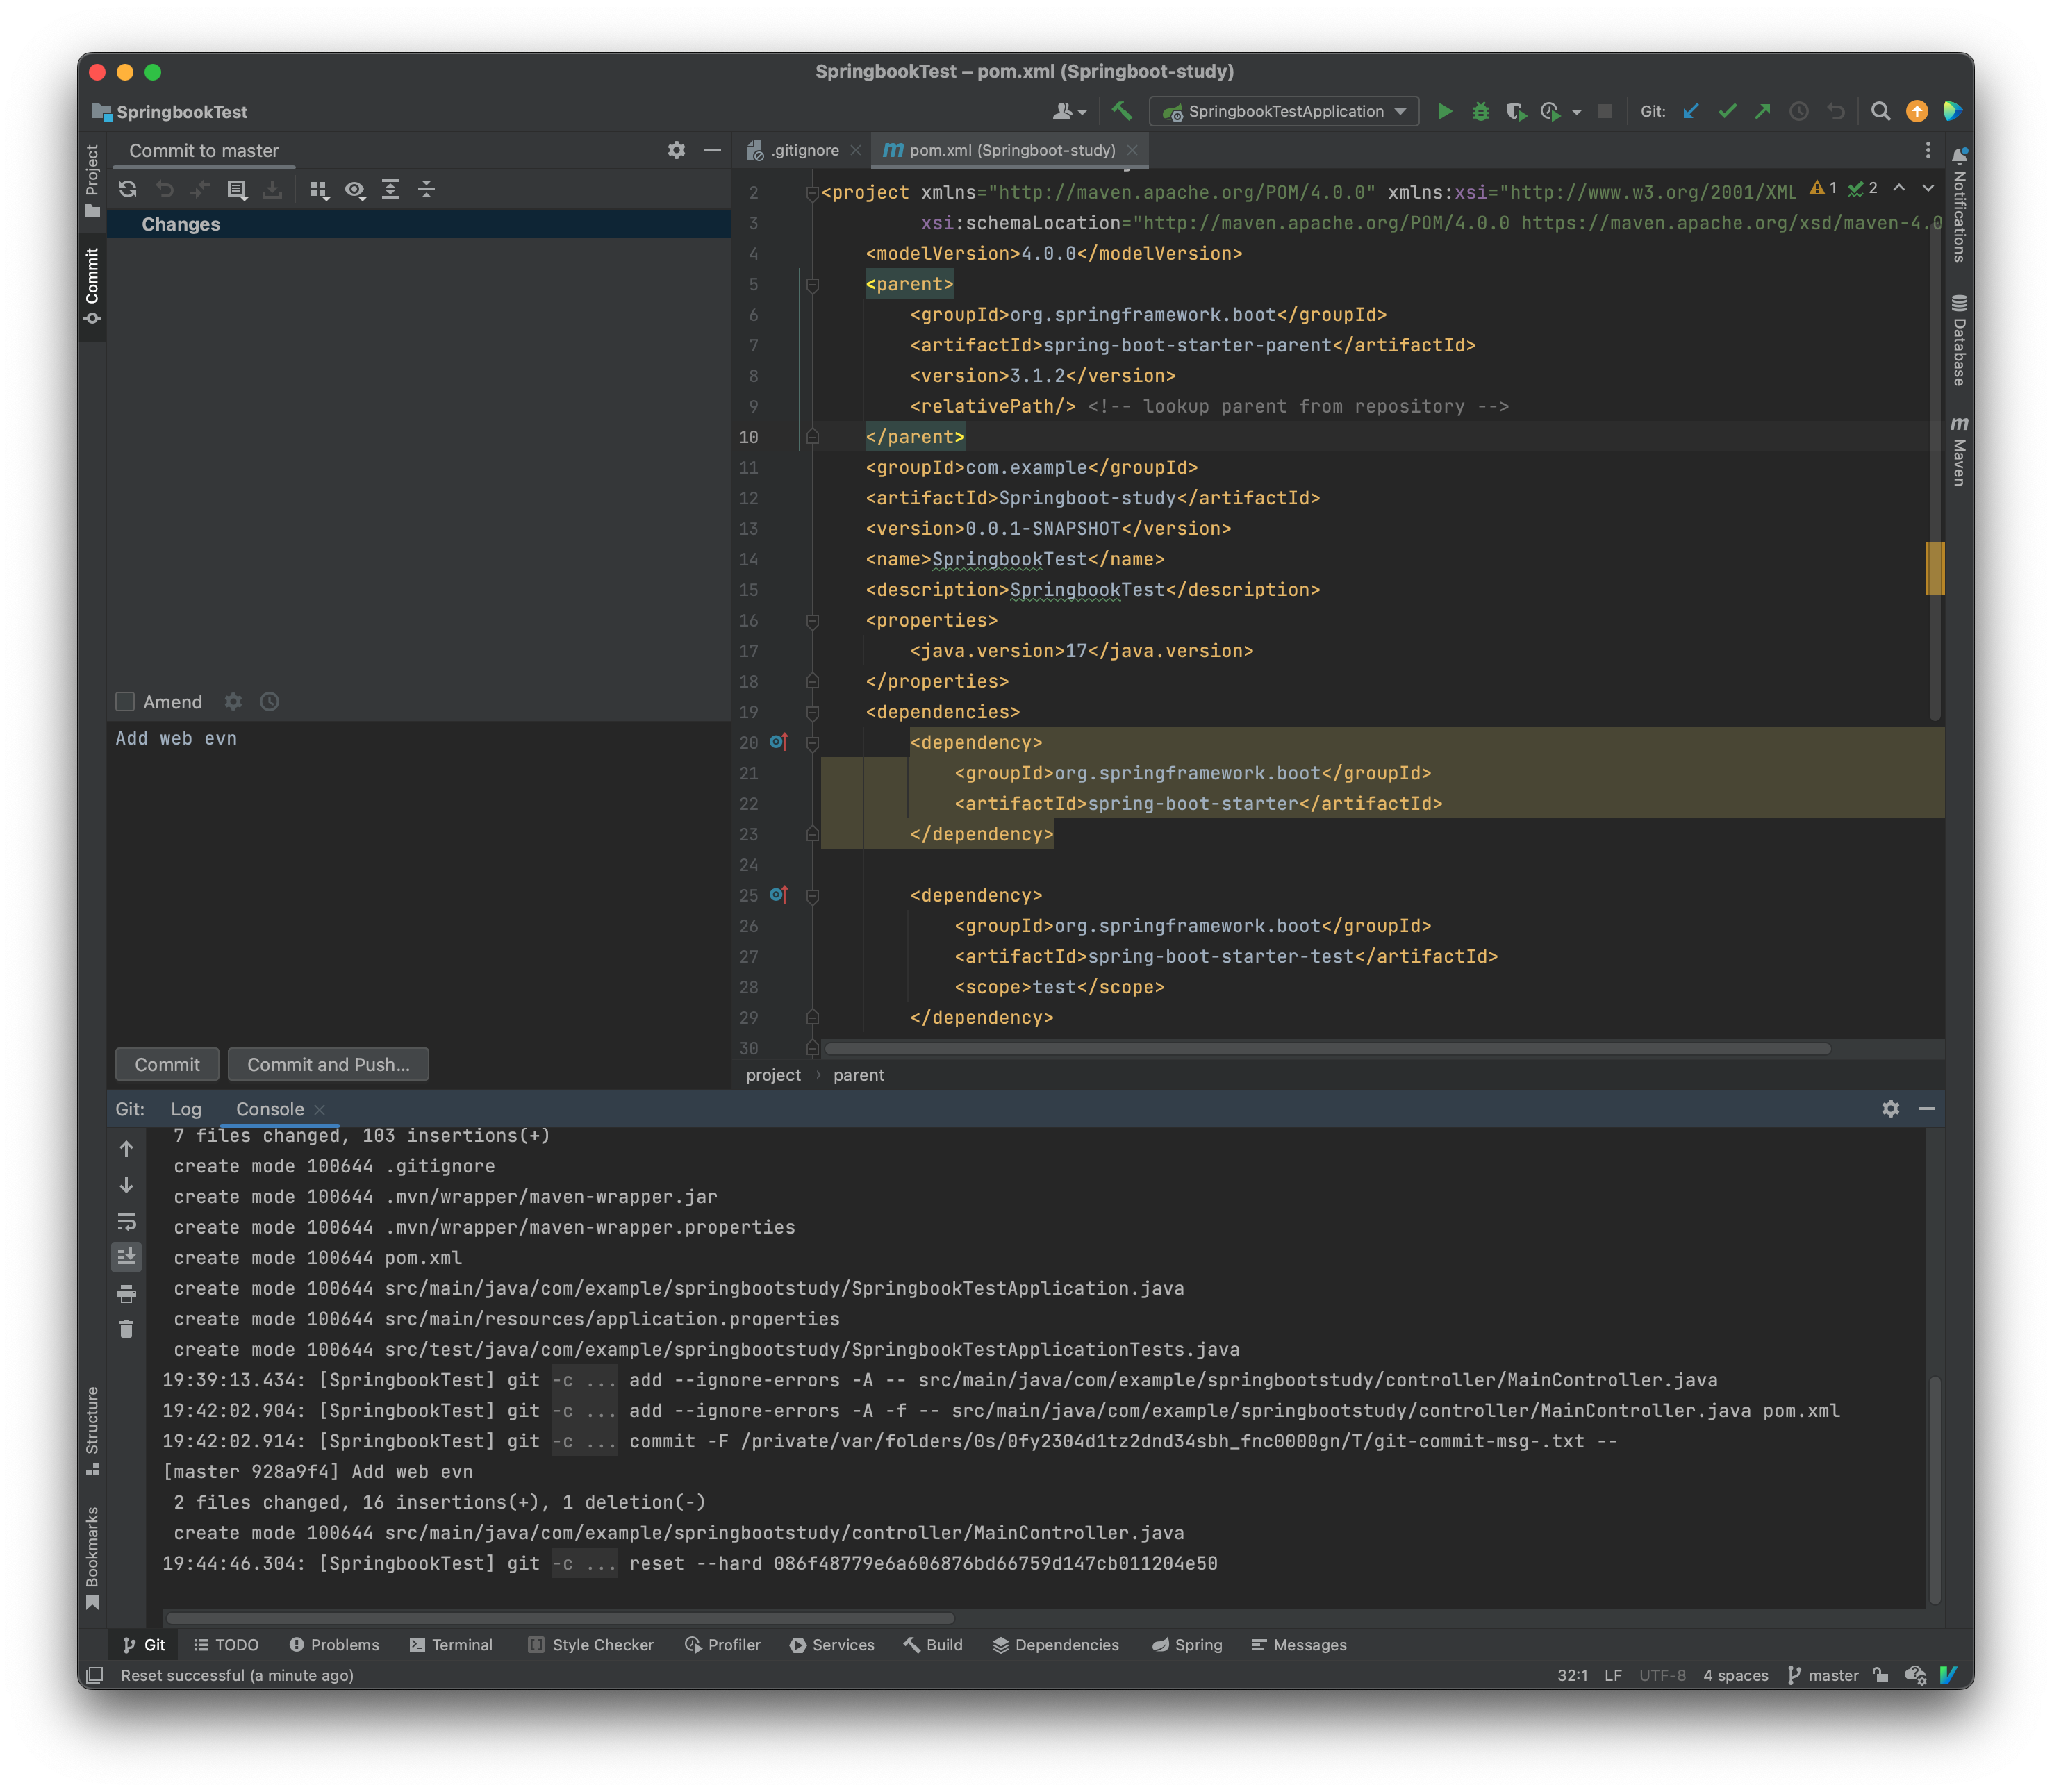Open SpringbookTestApplication run configuration dropdown
Image resolution: width=2052 pixels, height=1792 pixels.
(x=1284, y=111)
